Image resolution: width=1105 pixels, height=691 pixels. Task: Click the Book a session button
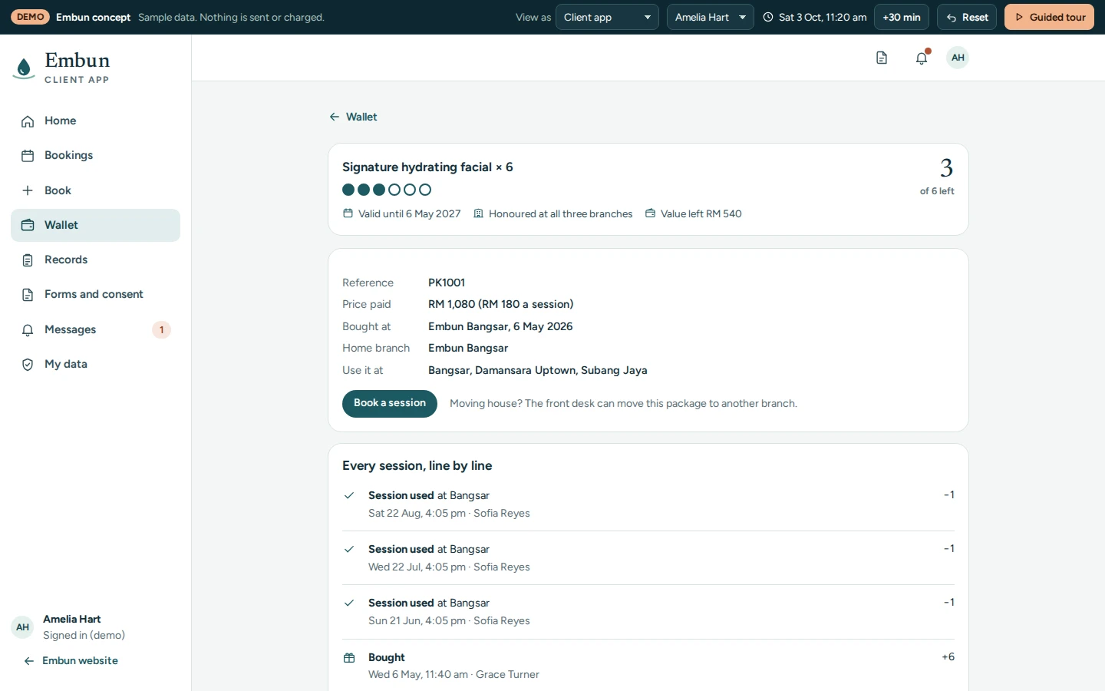click(x=390, y=404)
